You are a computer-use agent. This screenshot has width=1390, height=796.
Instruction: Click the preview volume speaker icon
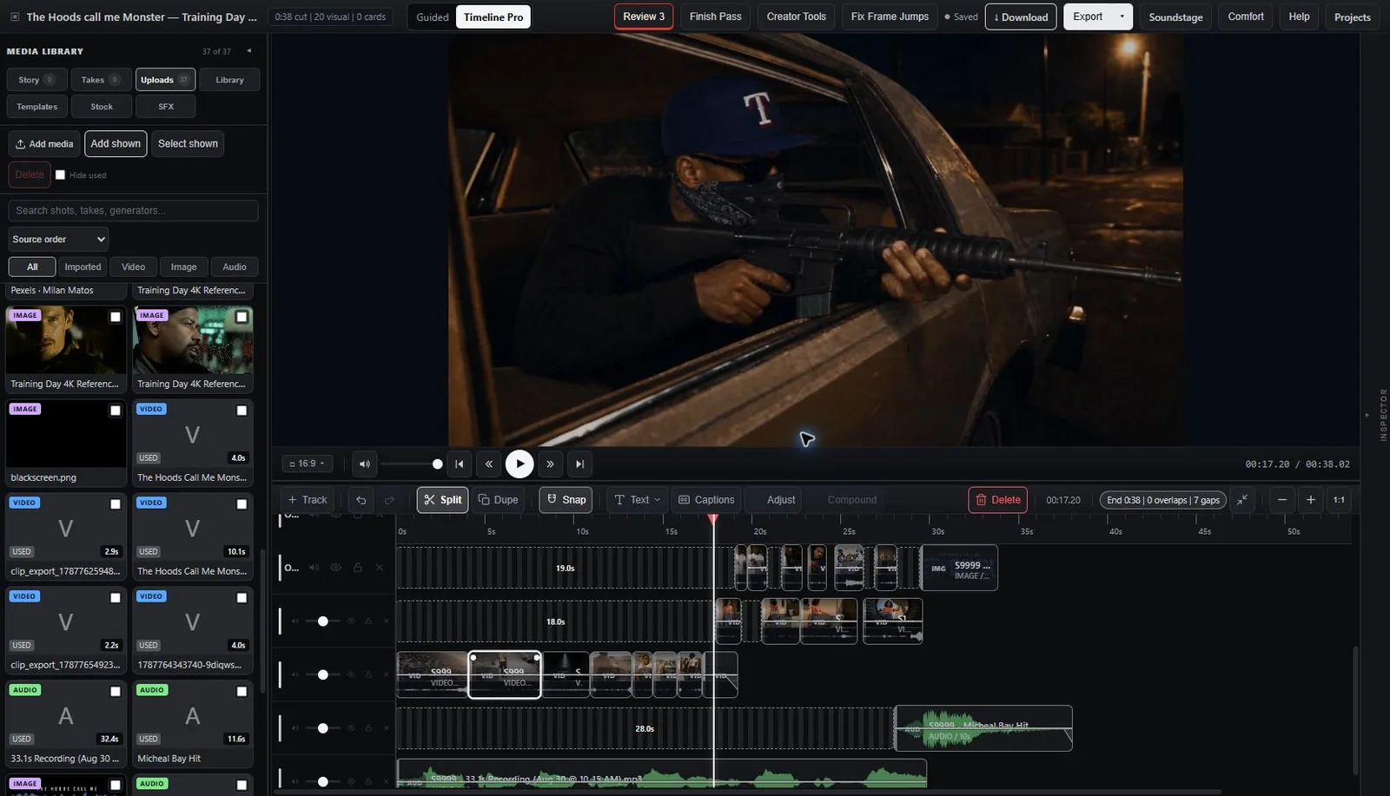click(365, 464)
